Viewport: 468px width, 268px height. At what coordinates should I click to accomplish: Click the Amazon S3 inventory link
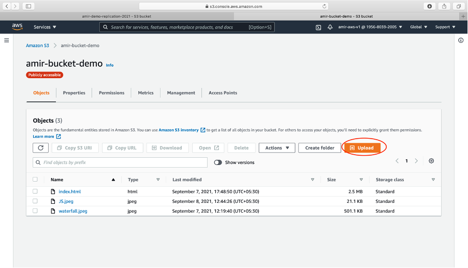point(179,130)
